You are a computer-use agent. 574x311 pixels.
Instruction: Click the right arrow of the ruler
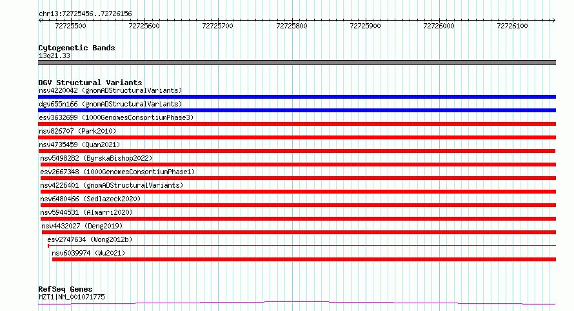coord(553,21)
